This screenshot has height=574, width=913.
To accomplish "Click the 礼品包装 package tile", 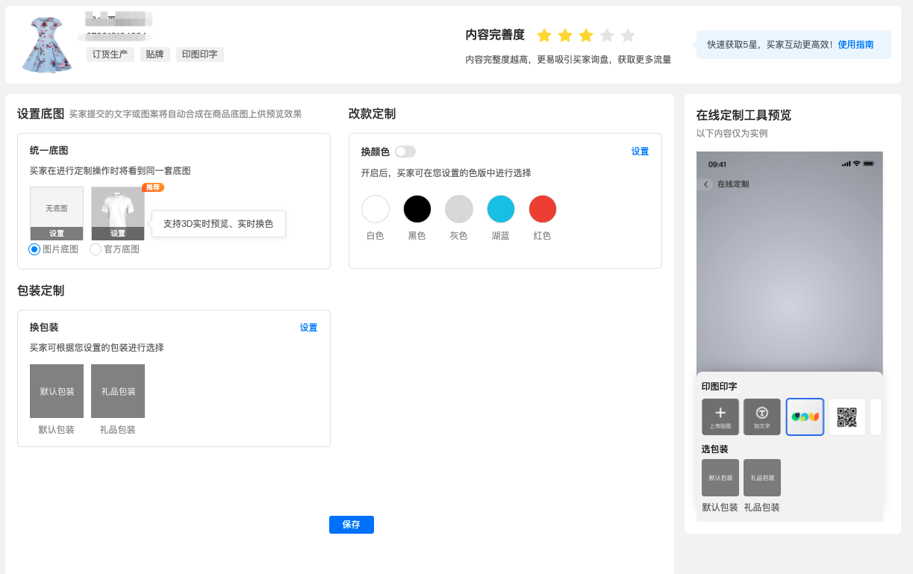I will point(118,391).
